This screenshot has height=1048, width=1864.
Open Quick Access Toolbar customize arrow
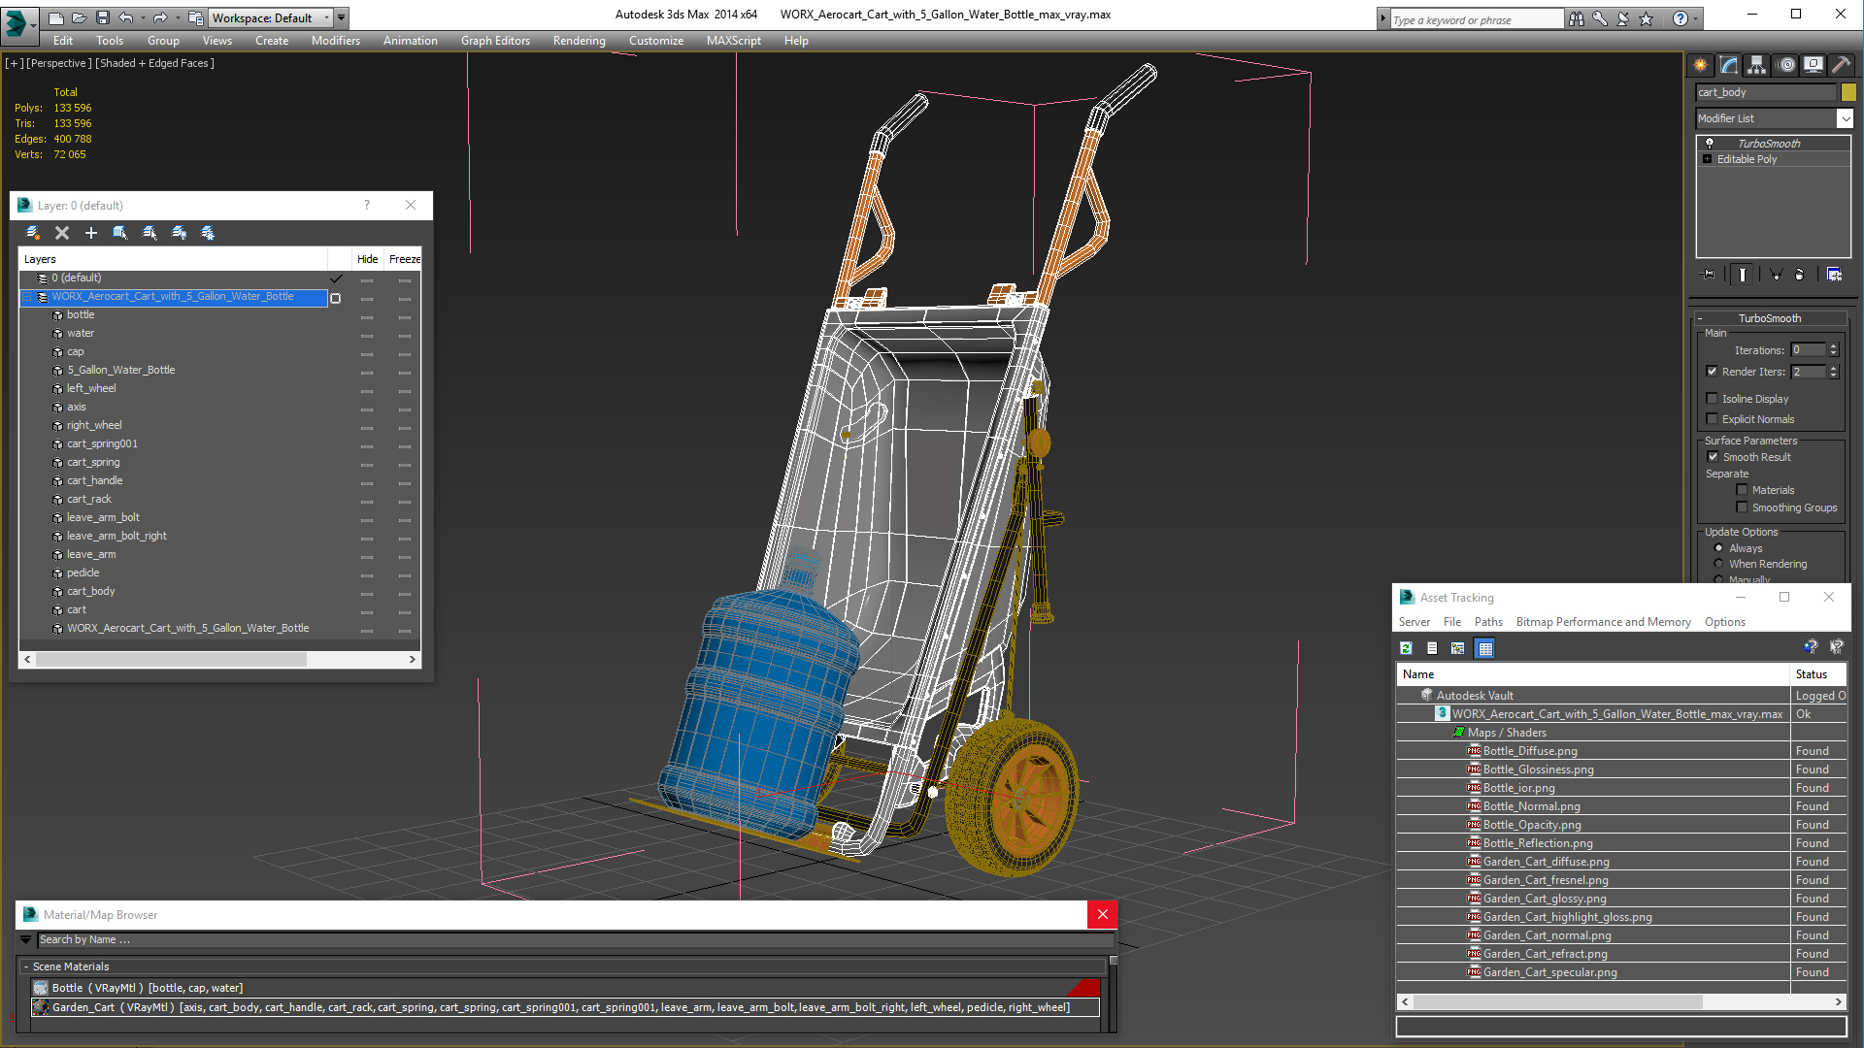pyautogui.click(x=341, y=17)
